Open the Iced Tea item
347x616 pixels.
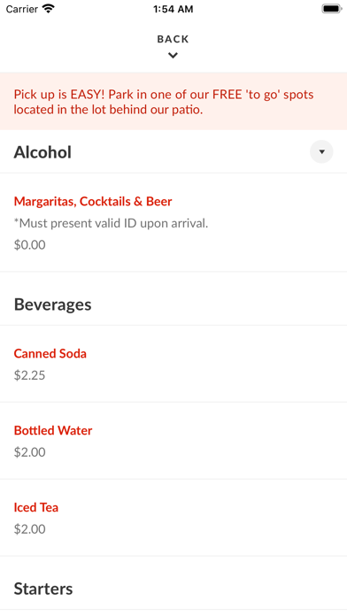36,507
